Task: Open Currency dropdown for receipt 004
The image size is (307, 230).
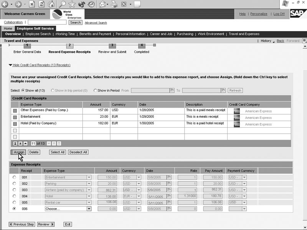Action: click(x=139, y=196)
